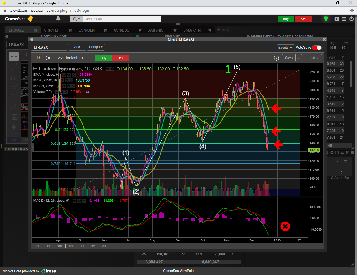Click Add button next to symbol

pos(77,47)
